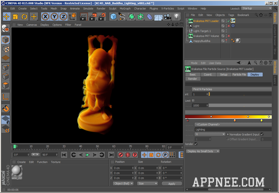279x193 pixels.
Task: Open material manager Create menu
Action: [22, 162]
